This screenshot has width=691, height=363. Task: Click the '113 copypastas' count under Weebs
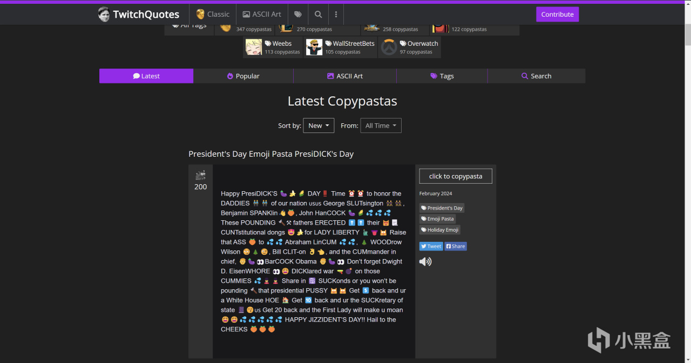[282, 52]
